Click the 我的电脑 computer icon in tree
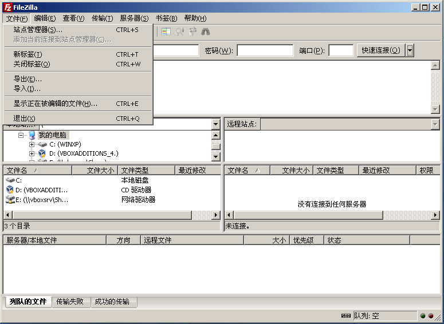This screenshot has height=324, width=444. pos(32,135)
